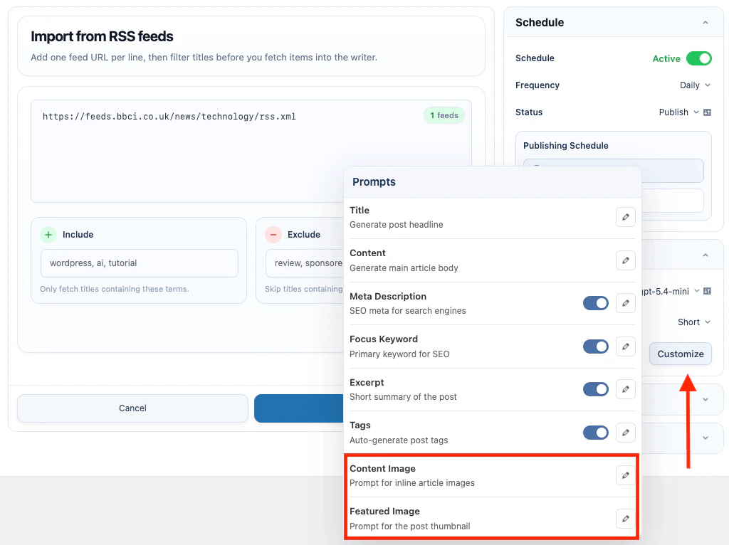
Task: Click the Publishing Schedule heading
Action: 566,145
